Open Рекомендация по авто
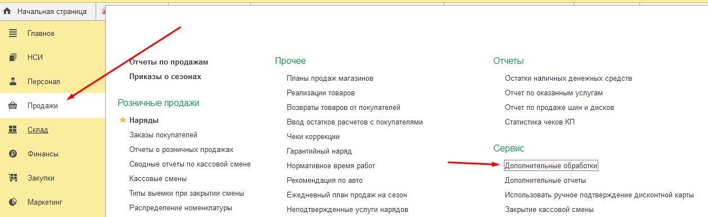The height and width of the screenshot is (217, 708). point(324,180)
